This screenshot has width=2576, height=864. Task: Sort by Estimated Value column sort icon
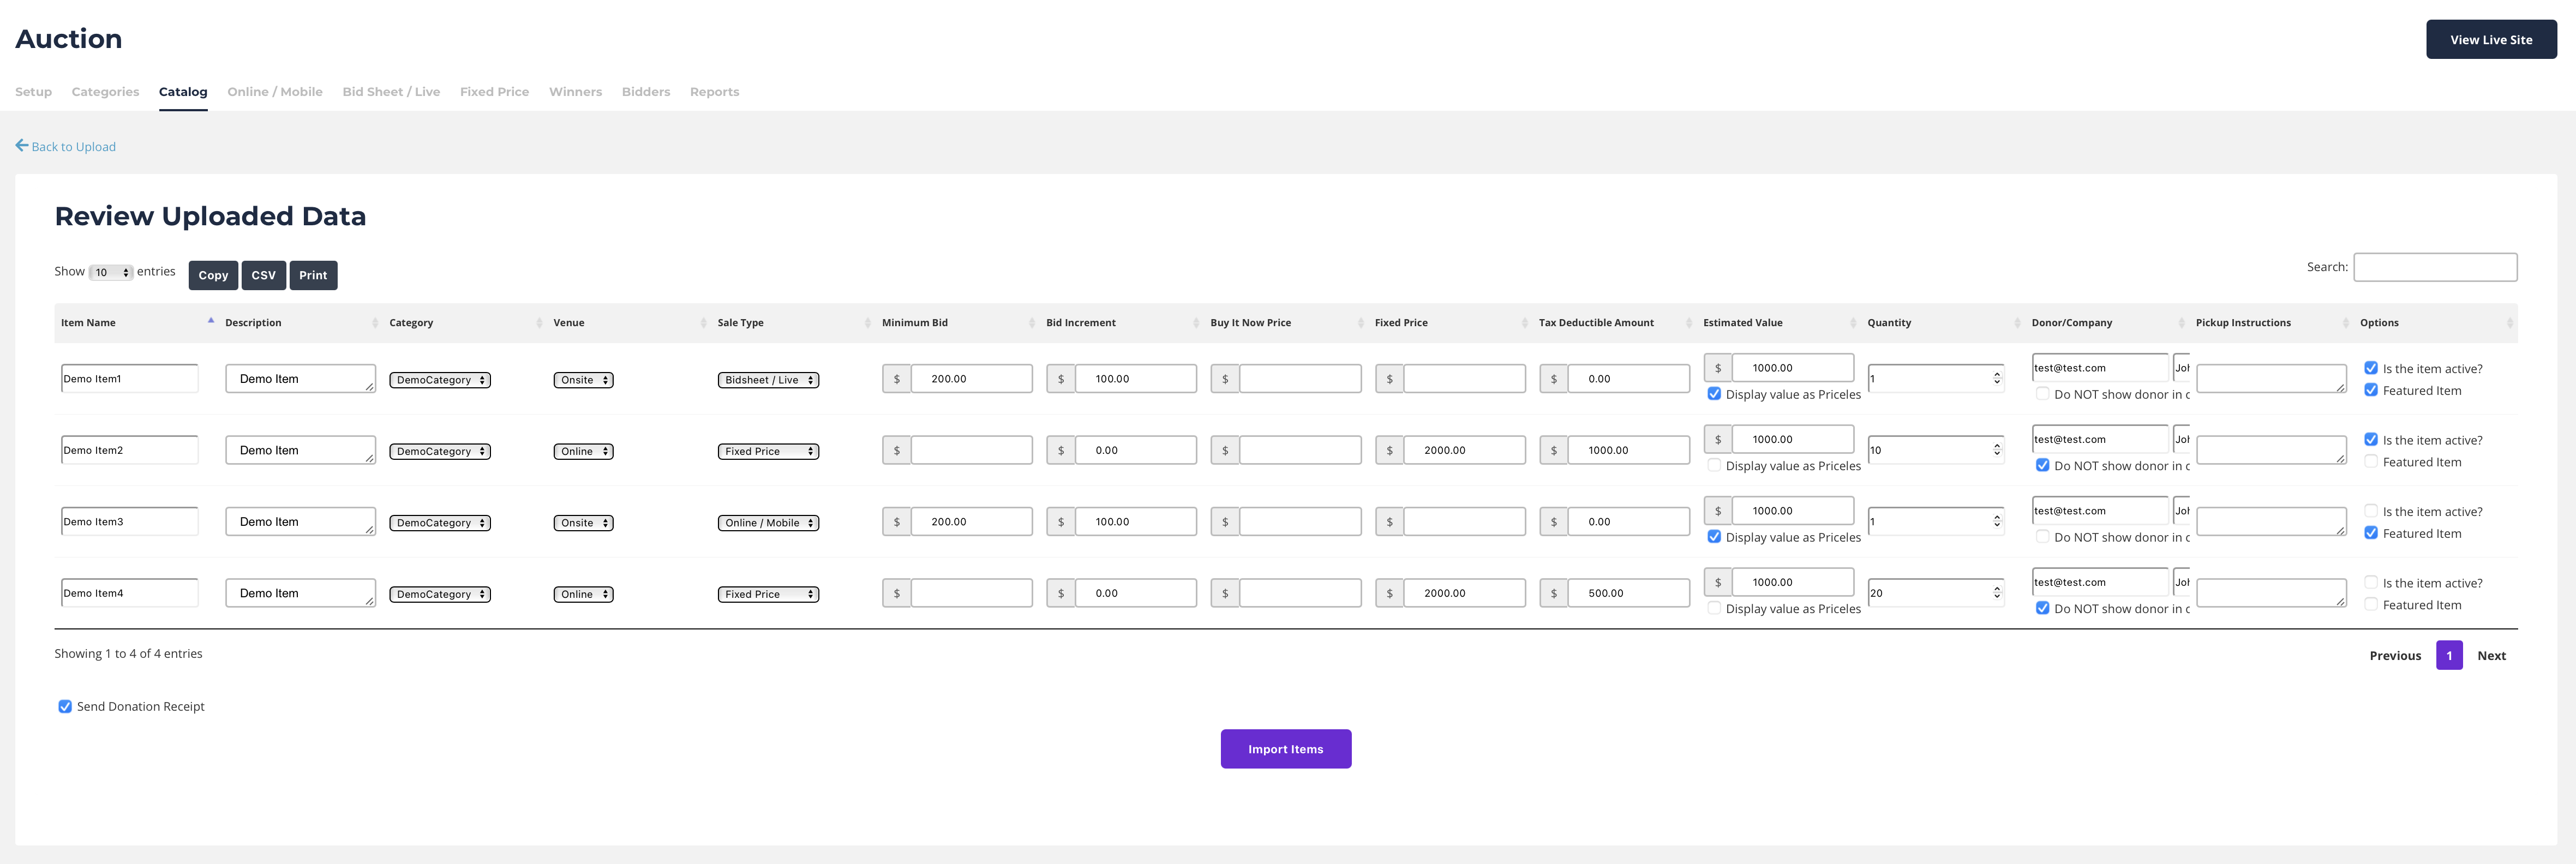1853,323
